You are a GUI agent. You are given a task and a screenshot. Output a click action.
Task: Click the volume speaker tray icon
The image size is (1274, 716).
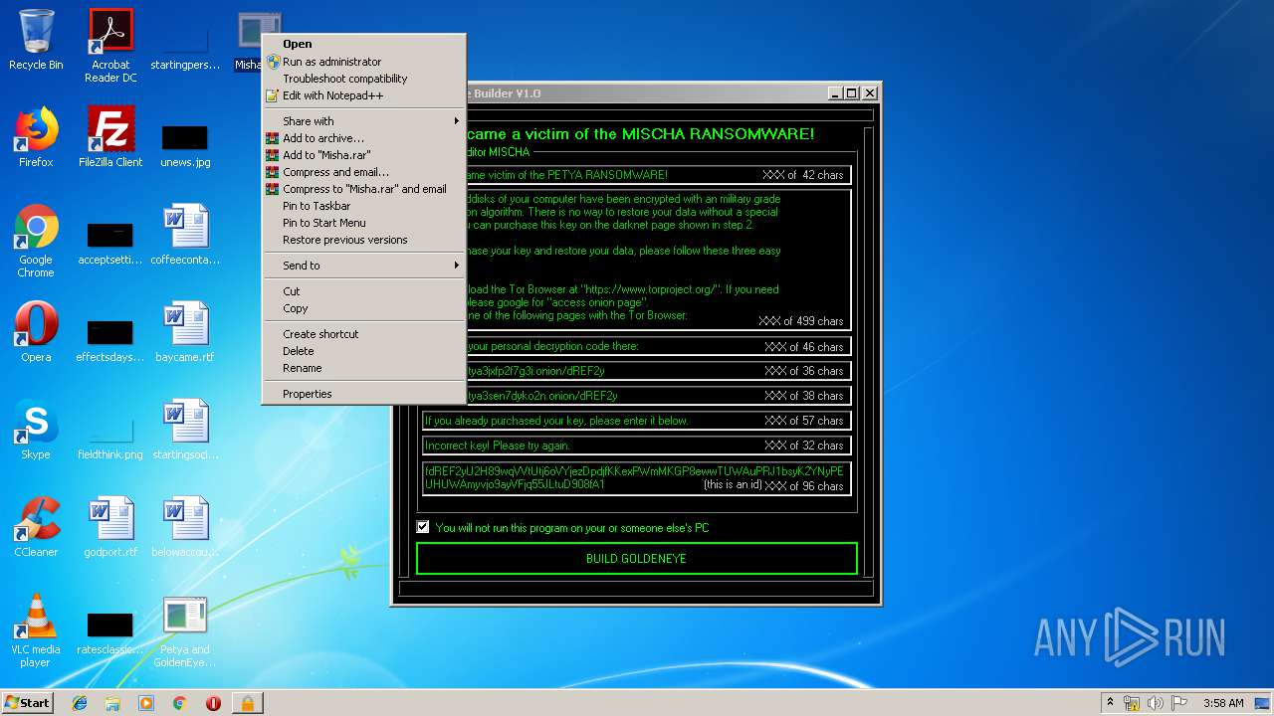coord(1156,703)
